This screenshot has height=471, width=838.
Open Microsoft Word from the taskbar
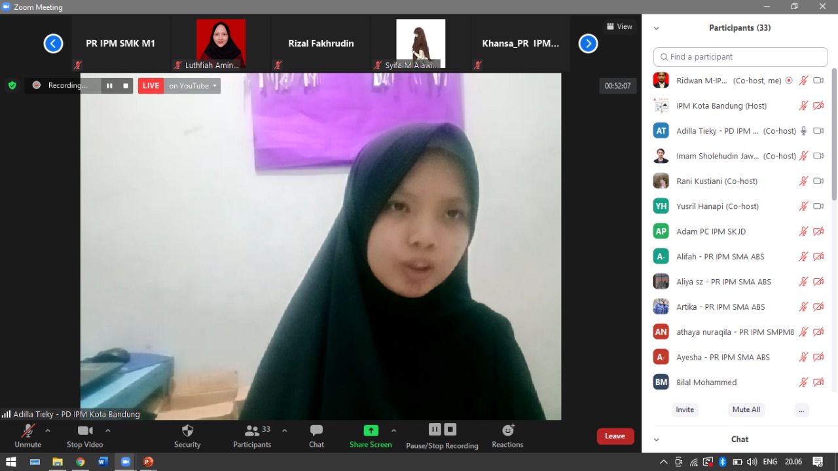[103, 462]
